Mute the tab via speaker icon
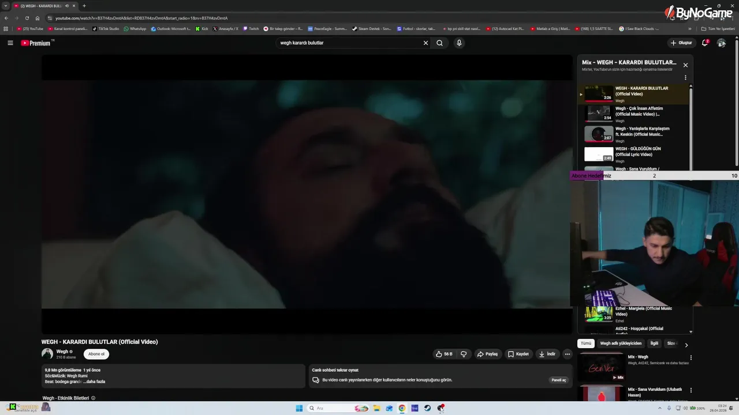 tap(67, 6)
